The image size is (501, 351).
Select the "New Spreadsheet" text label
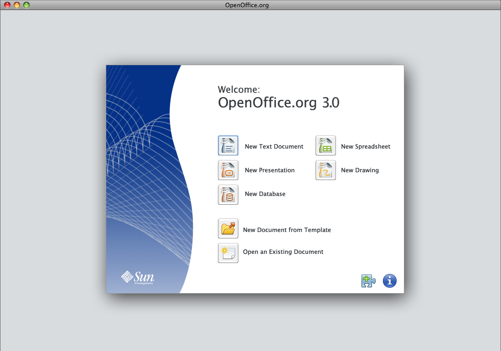[365, 146]
